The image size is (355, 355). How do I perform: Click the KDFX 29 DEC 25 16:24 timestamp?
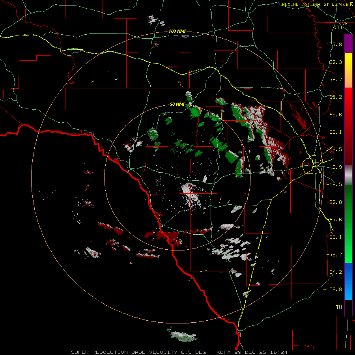(252, 352)
